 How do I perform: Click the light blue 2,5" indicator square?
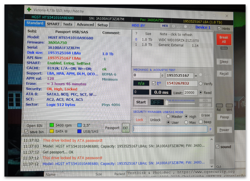pyautogui.click(x=79, y=125)
